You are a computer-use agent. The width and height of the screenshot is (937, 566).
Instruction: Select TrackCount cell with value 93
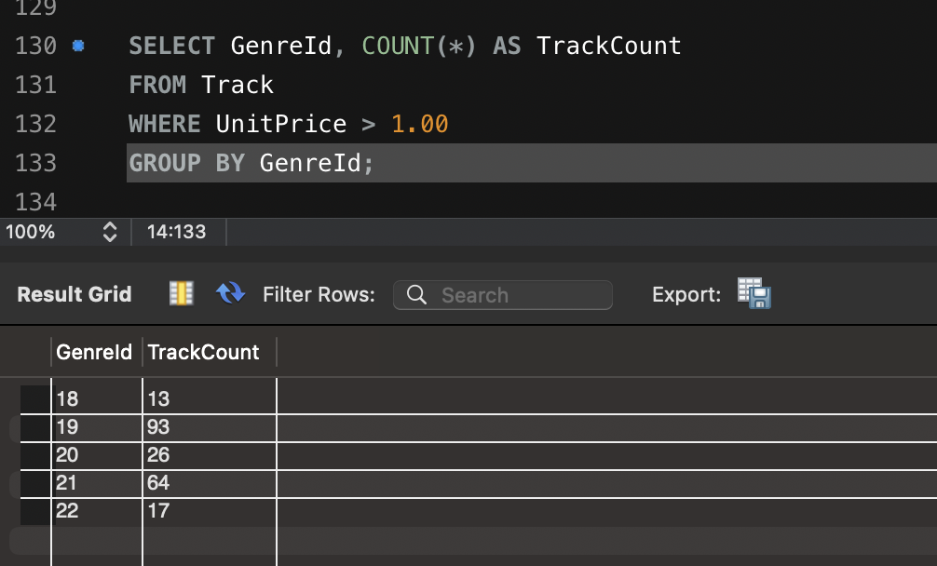pos(210,427)
